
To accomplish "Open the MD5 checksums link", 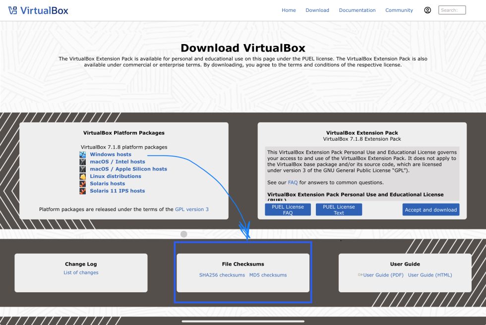I will (268, 275).
